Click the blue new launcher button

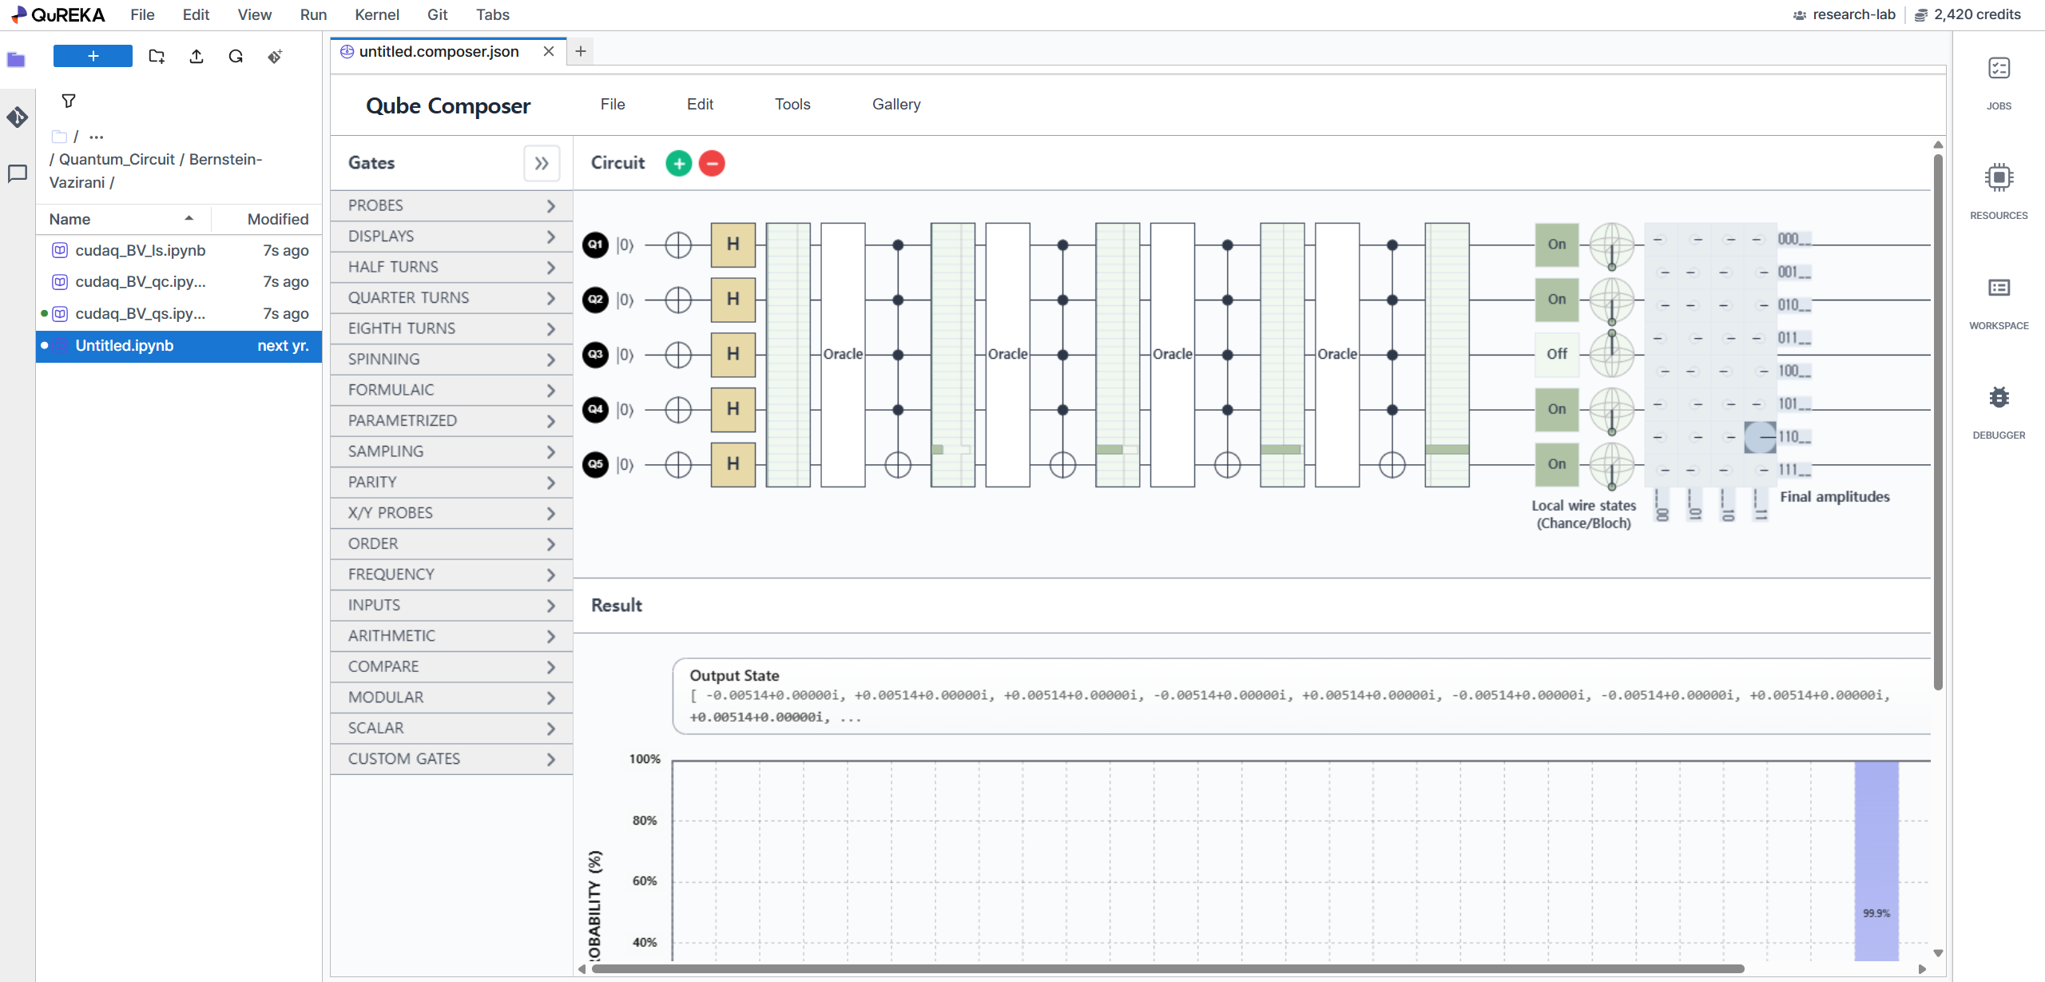tap(93, 56)
